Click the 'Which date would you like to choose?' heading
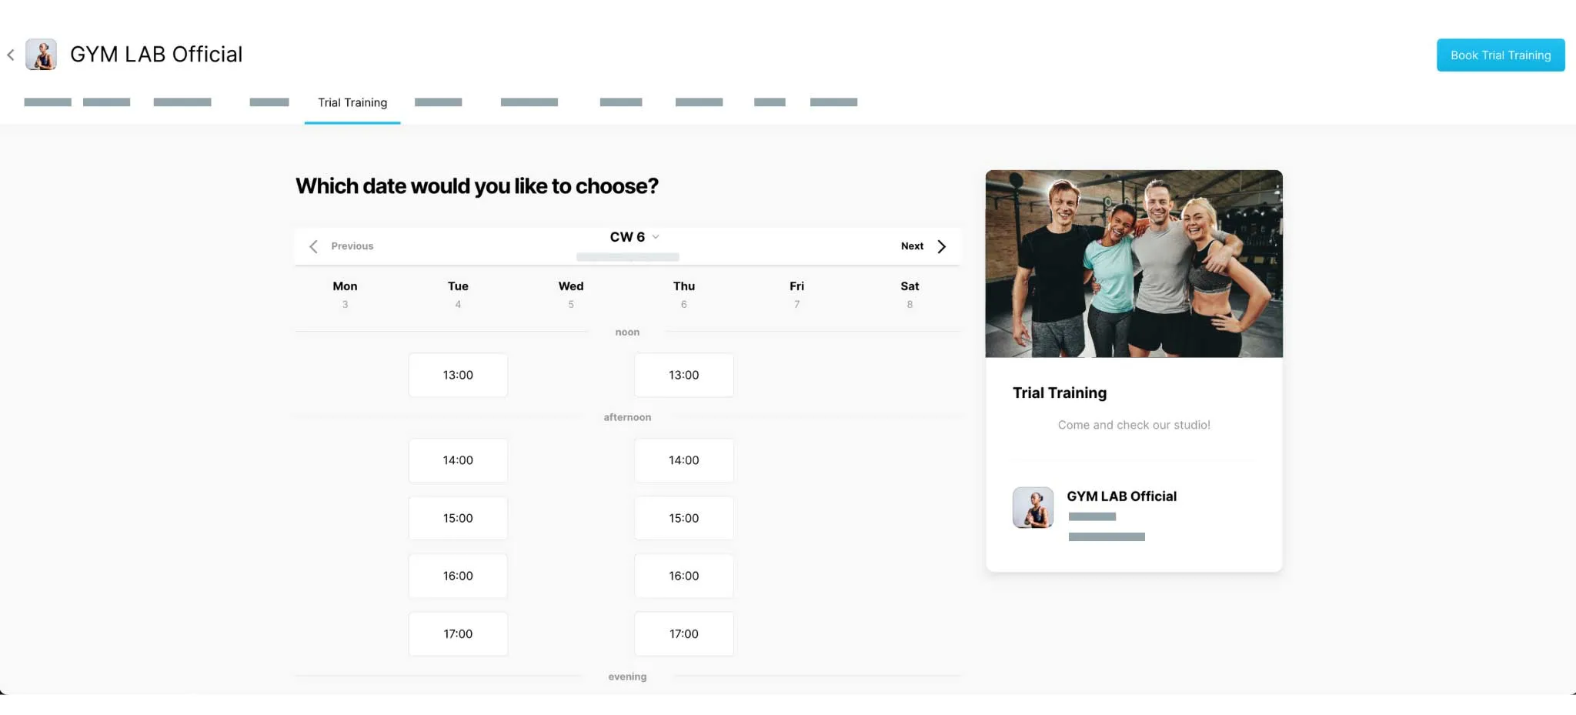1576x715 pixels. [x=477, y=186]
